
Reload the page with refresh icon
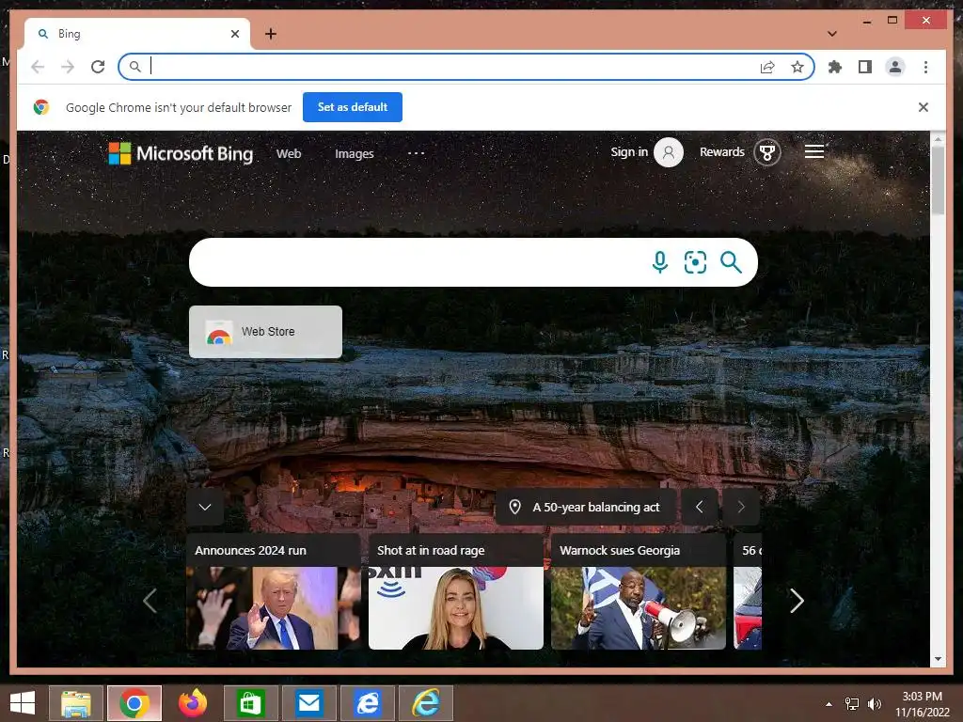(98, 67)
